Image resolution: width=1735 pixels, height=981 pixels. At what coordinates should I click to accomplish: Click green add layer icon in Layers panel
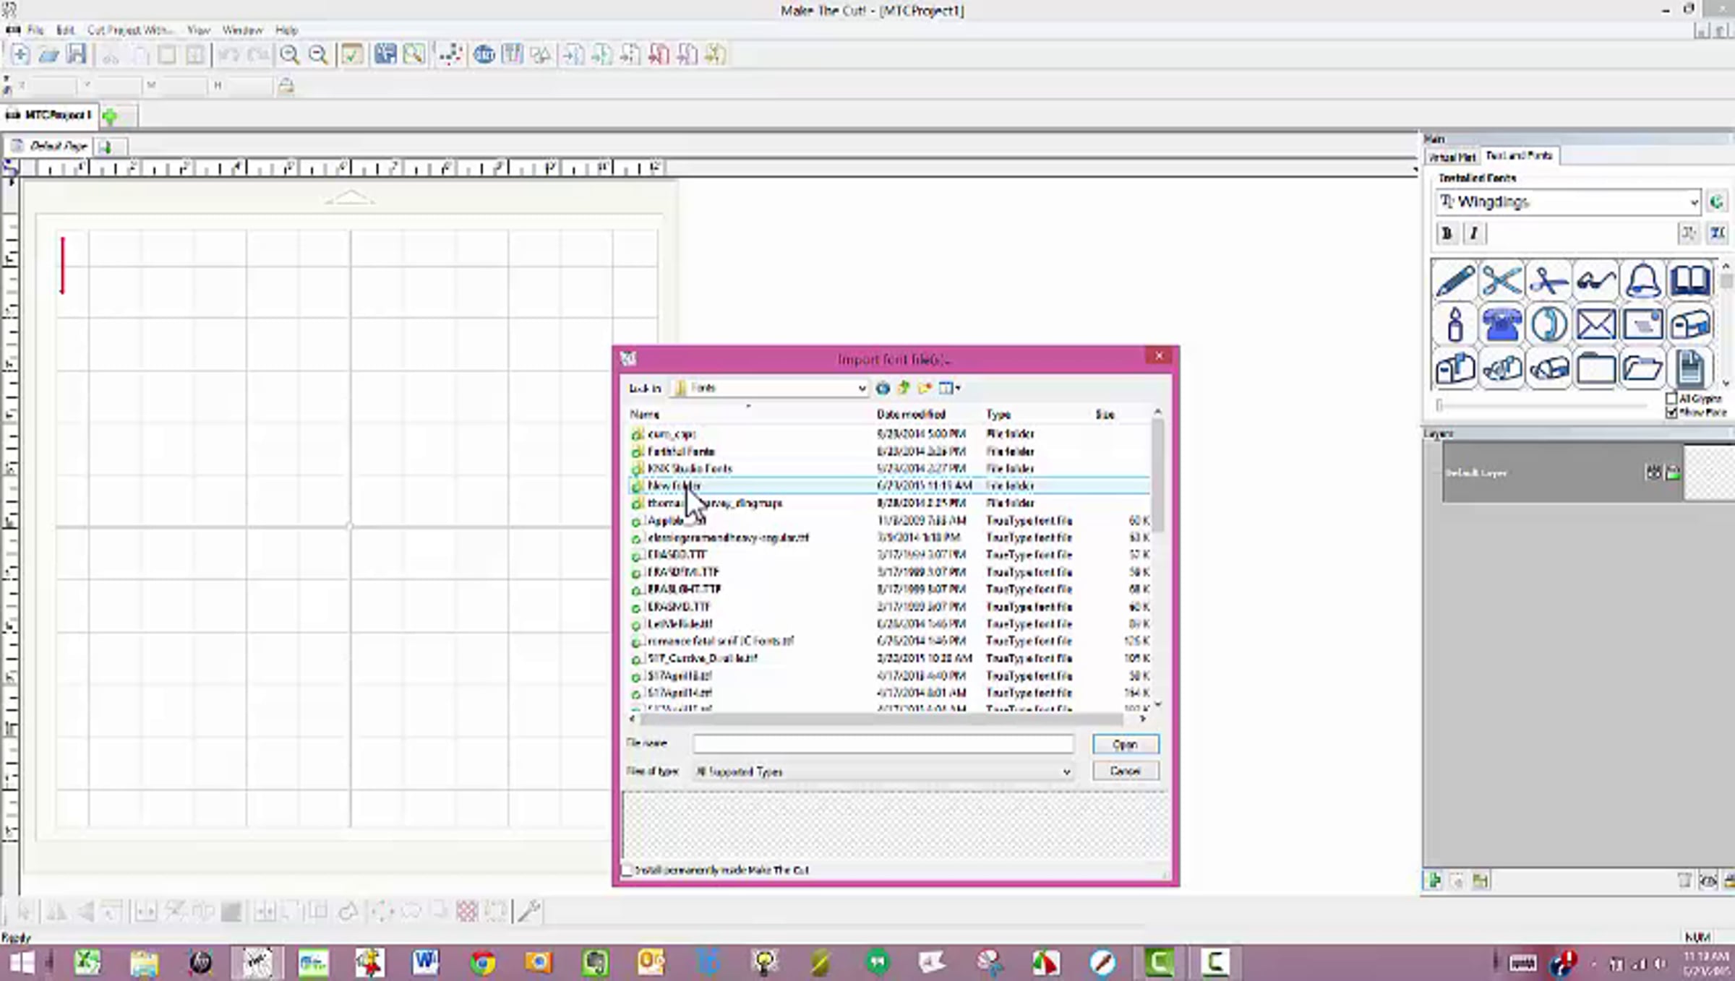point(1434,880)
